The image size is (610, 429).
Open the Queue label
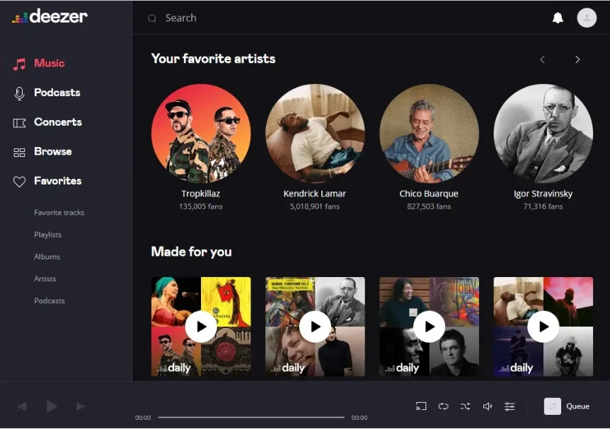[577, 406]
